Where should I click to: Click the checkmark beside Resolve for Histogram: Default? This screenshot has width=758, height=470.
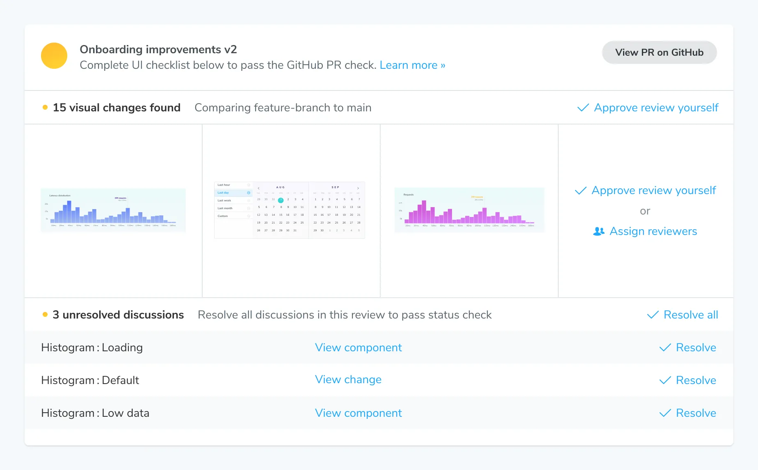pos(665,380)
